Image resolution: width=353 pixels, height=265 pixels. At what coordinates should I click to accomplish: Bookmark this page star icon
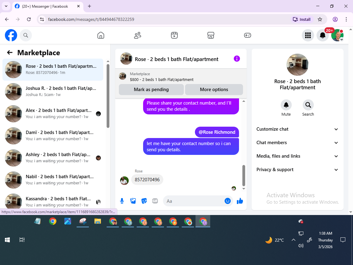pos(320,19)
